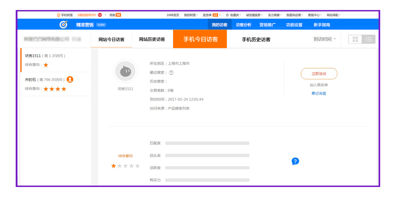Open 营销推广 nav menu

[x=267, y=25]
